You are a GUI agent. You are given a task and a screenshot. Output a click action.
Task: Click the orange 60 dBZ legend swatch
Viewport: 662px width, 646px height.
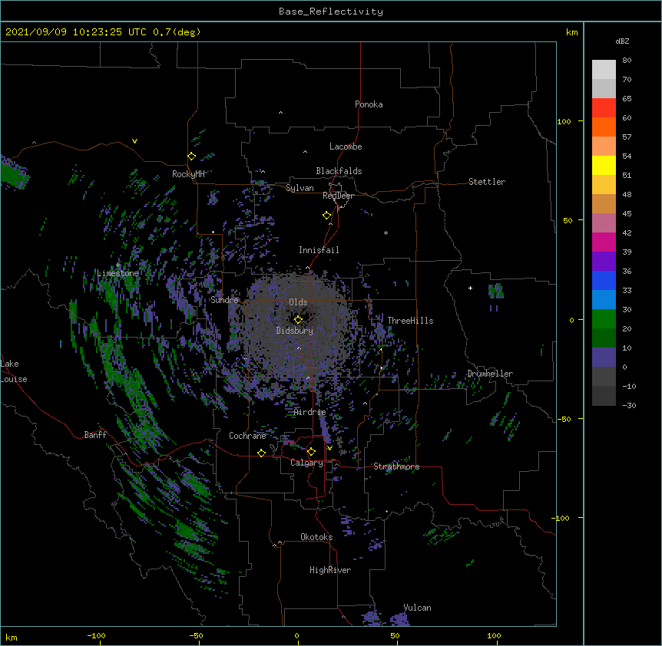point(604,127)
